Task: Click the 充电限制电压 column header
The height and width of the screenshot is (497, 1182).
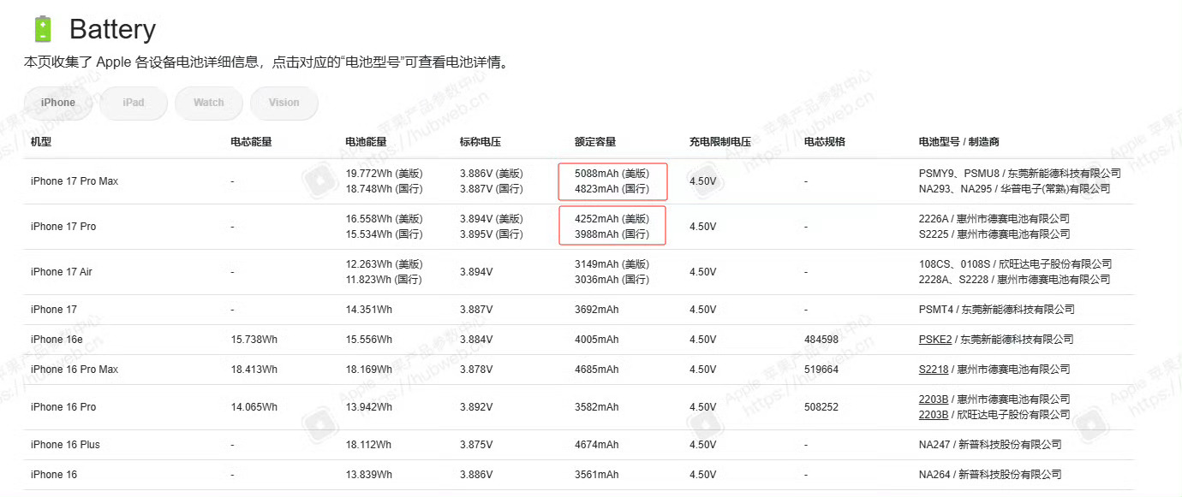Action: tap(720, 142)
